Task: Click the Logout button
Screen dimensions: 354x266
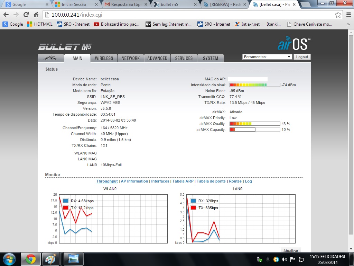Action: [x=302, y=57]
